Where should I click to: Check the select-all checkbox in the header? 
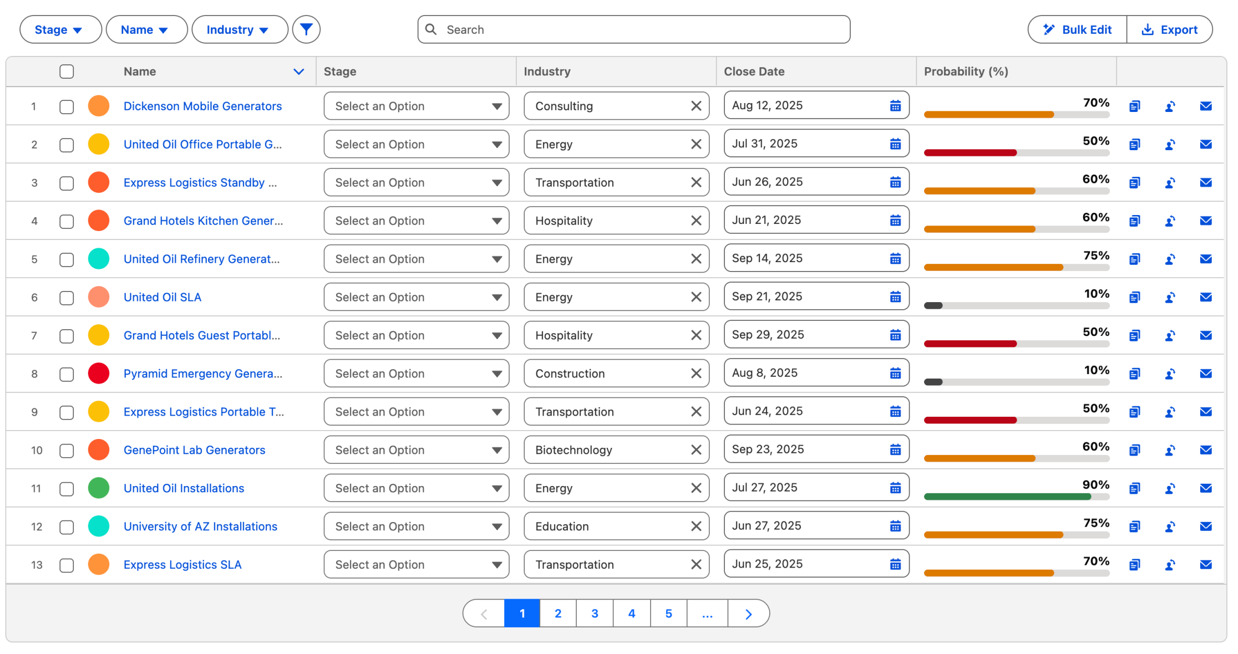pos(67,71)
